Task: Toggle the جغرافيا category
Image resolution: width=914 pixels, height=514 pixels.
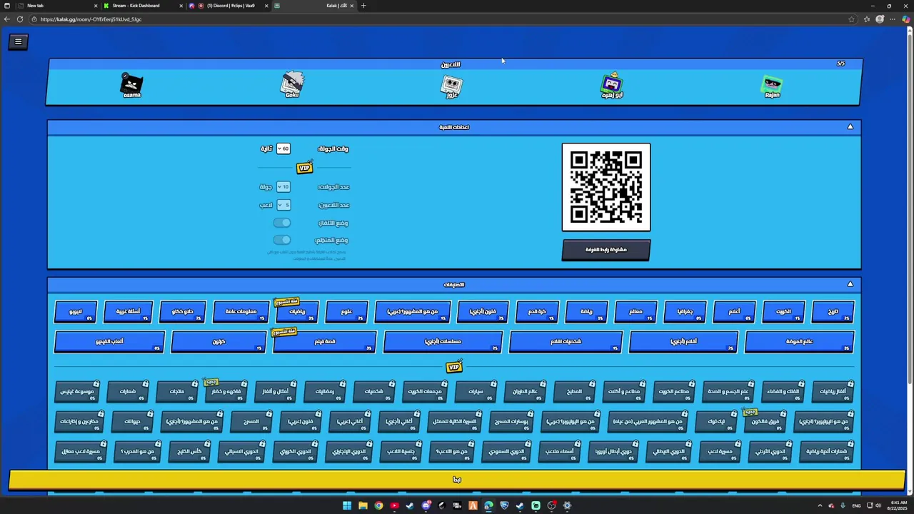Action: pos(685,312)
